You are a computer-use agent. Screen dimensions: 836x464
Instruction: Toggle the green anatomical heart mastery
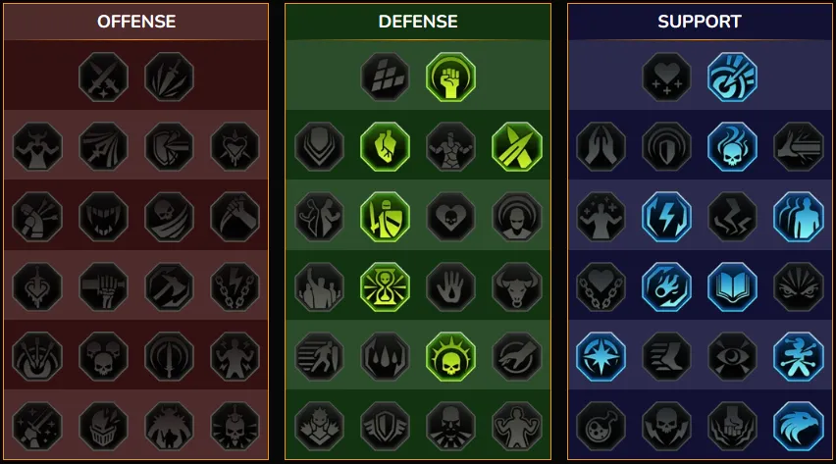(385, 147)
